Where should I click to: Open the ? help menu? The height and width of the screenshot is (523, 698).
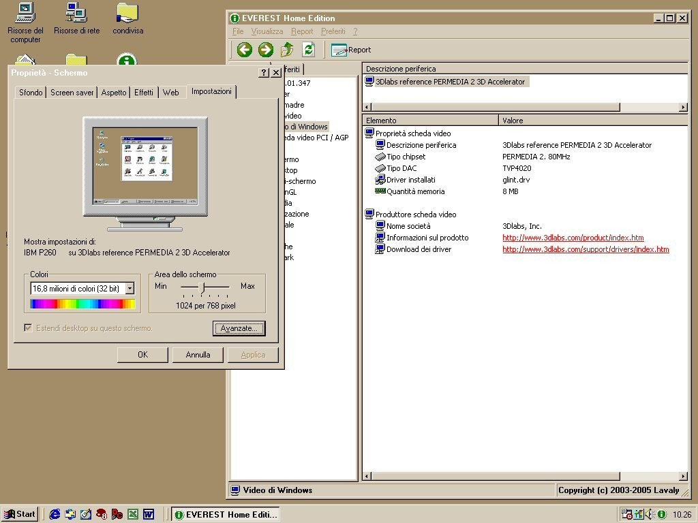(355, 31)
